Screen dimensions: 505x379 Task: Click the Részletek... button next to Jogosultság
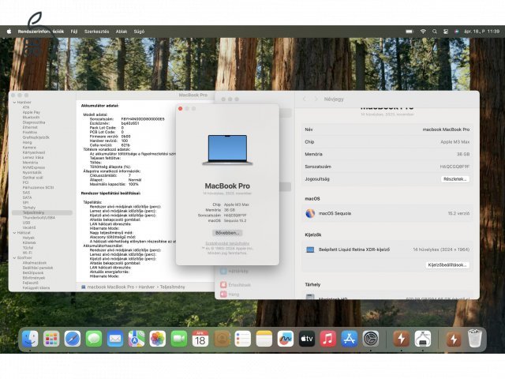[454, 179]
